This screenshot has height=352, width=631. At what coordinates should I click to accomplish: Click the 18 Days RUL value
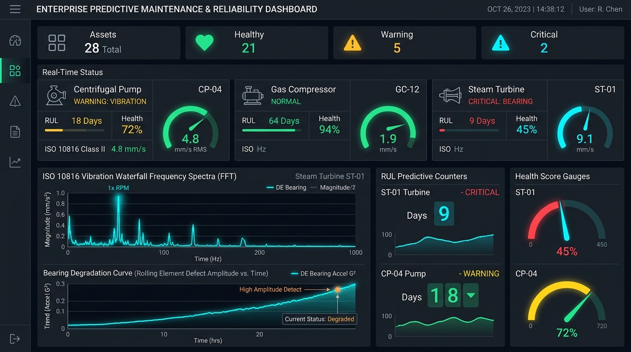click(87, 121)
